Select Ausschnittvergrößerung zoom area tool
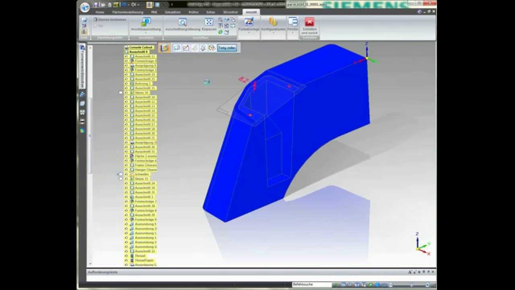The image size is (515, 290). (183, 24)
